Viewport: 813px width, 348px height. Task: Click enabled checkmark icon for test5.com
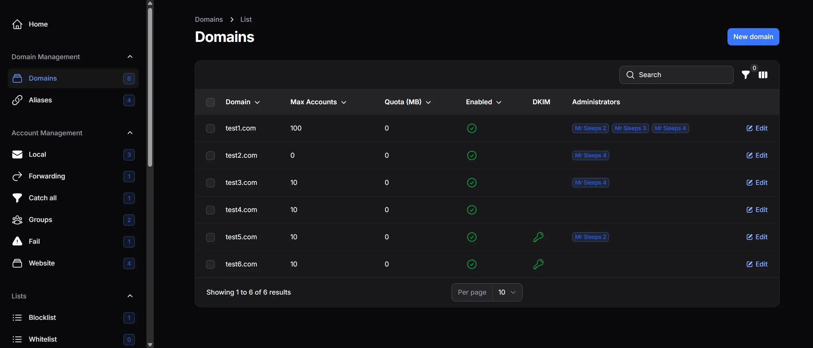pyautogui.click(x=472, y=237)
